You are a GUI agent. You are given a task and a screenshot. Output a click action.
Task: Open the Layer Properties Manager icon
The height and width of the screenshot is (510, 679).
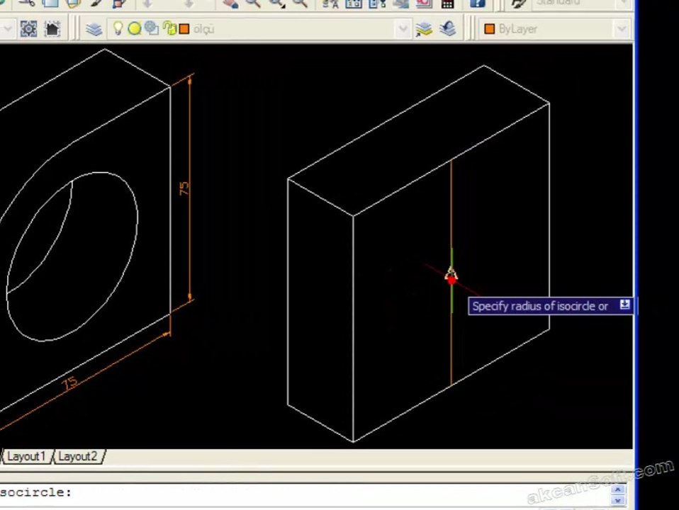pyautogui.click(x=94, y=29)
